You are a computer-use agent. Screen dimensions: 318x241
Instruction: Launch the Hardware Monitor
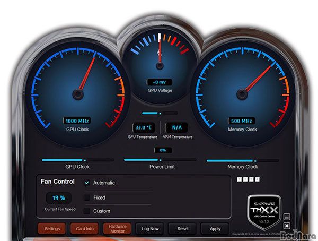pyautogui.click(x=117, y=229)
